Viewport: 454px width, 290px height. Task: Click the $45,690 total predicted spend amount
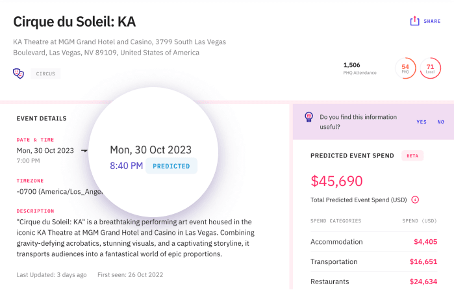point(336,181)
